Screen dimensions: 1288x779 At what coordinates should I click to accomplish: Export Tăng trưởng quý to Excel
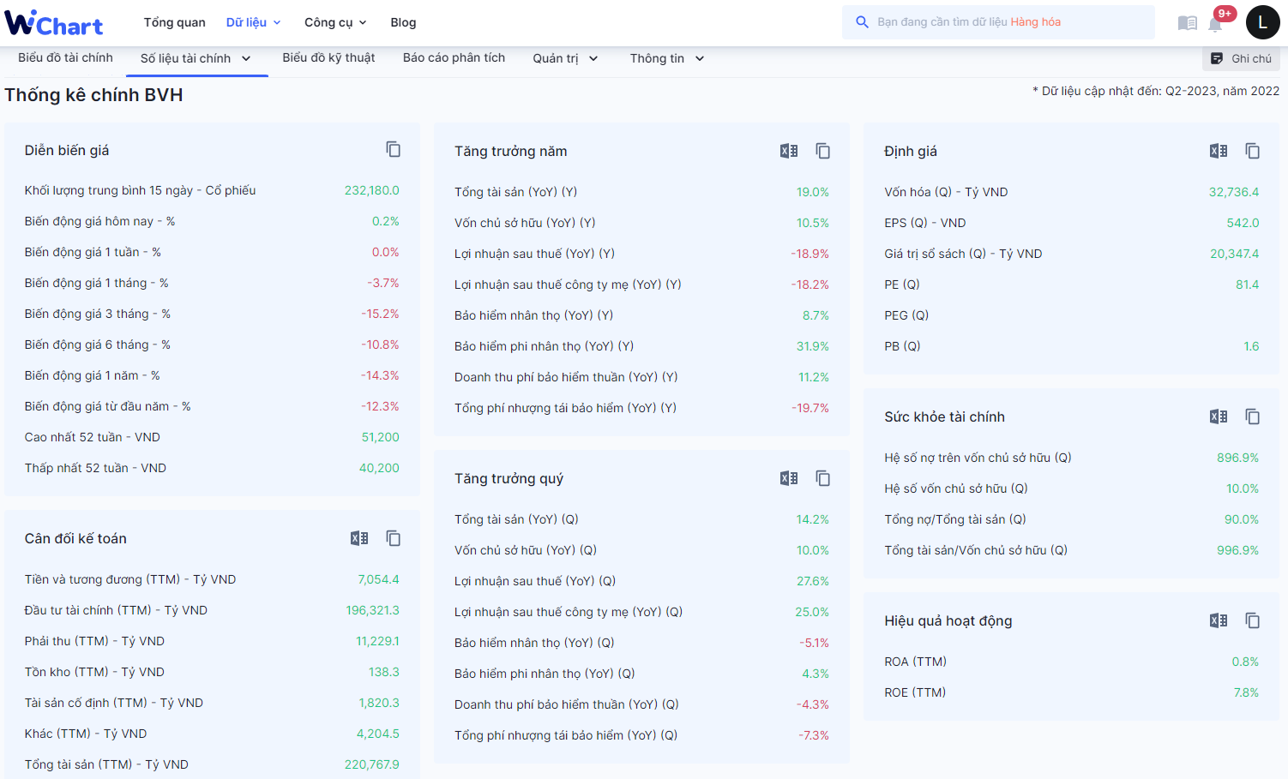789,478
